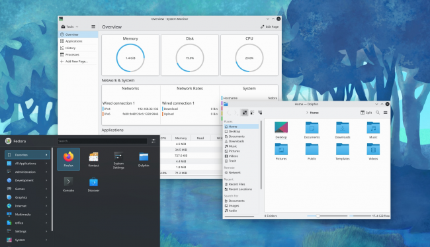This screenshot has height=247, width=430.
Task: Click the Memory column header in Applications table
Action: (x=181, y=138)
